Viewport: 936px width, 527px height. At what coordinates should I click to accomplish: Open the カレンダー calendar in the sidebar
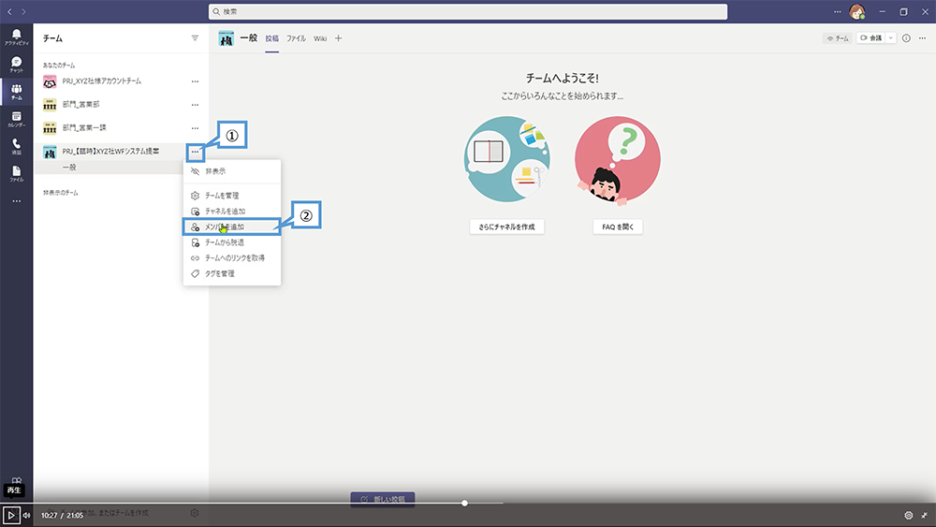(16, 119)
